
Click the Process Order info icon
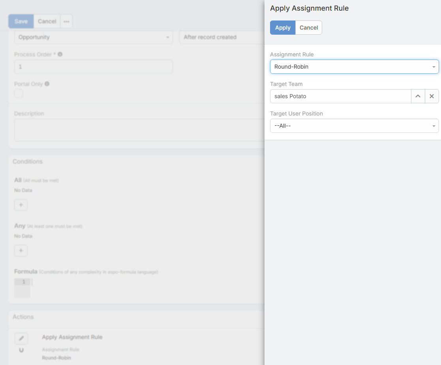[x=60, y=54]
